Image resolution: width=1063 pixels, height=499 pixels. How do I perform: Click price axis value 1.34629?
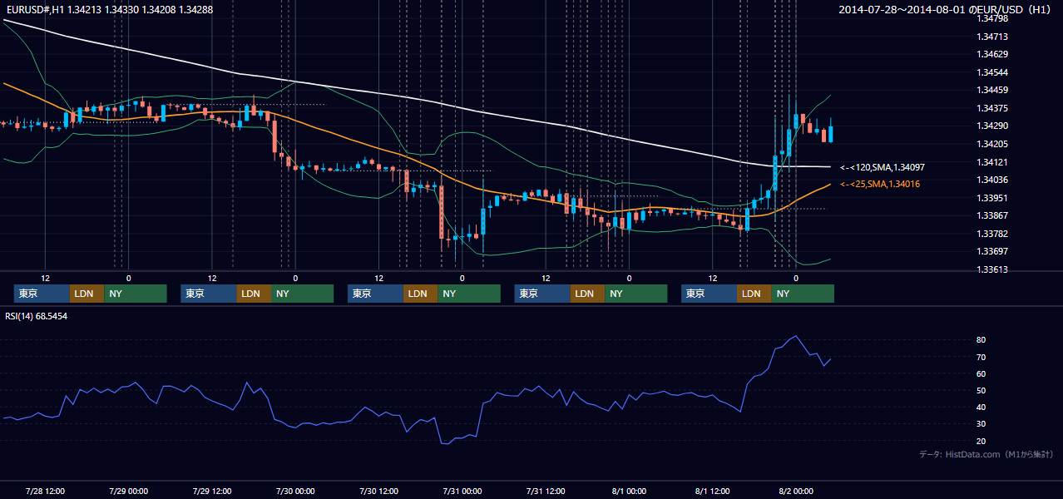click(991, 54)
